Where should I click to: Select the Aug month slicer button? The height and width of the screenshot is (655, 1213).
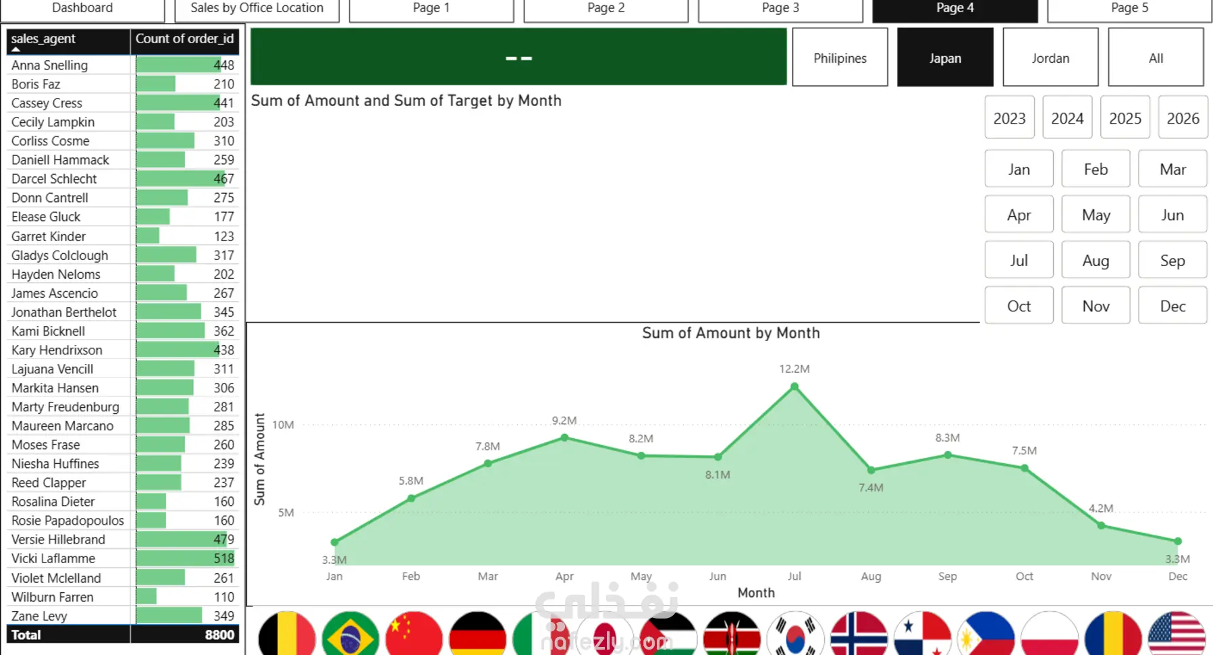point(1096,260)
